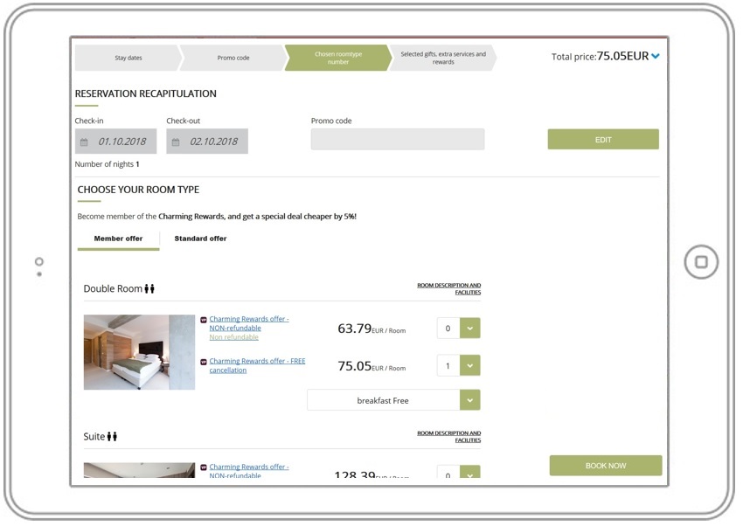Click the Double Room photo thumbnail
This screenshot has width=743, height=526.
point(139,352)
